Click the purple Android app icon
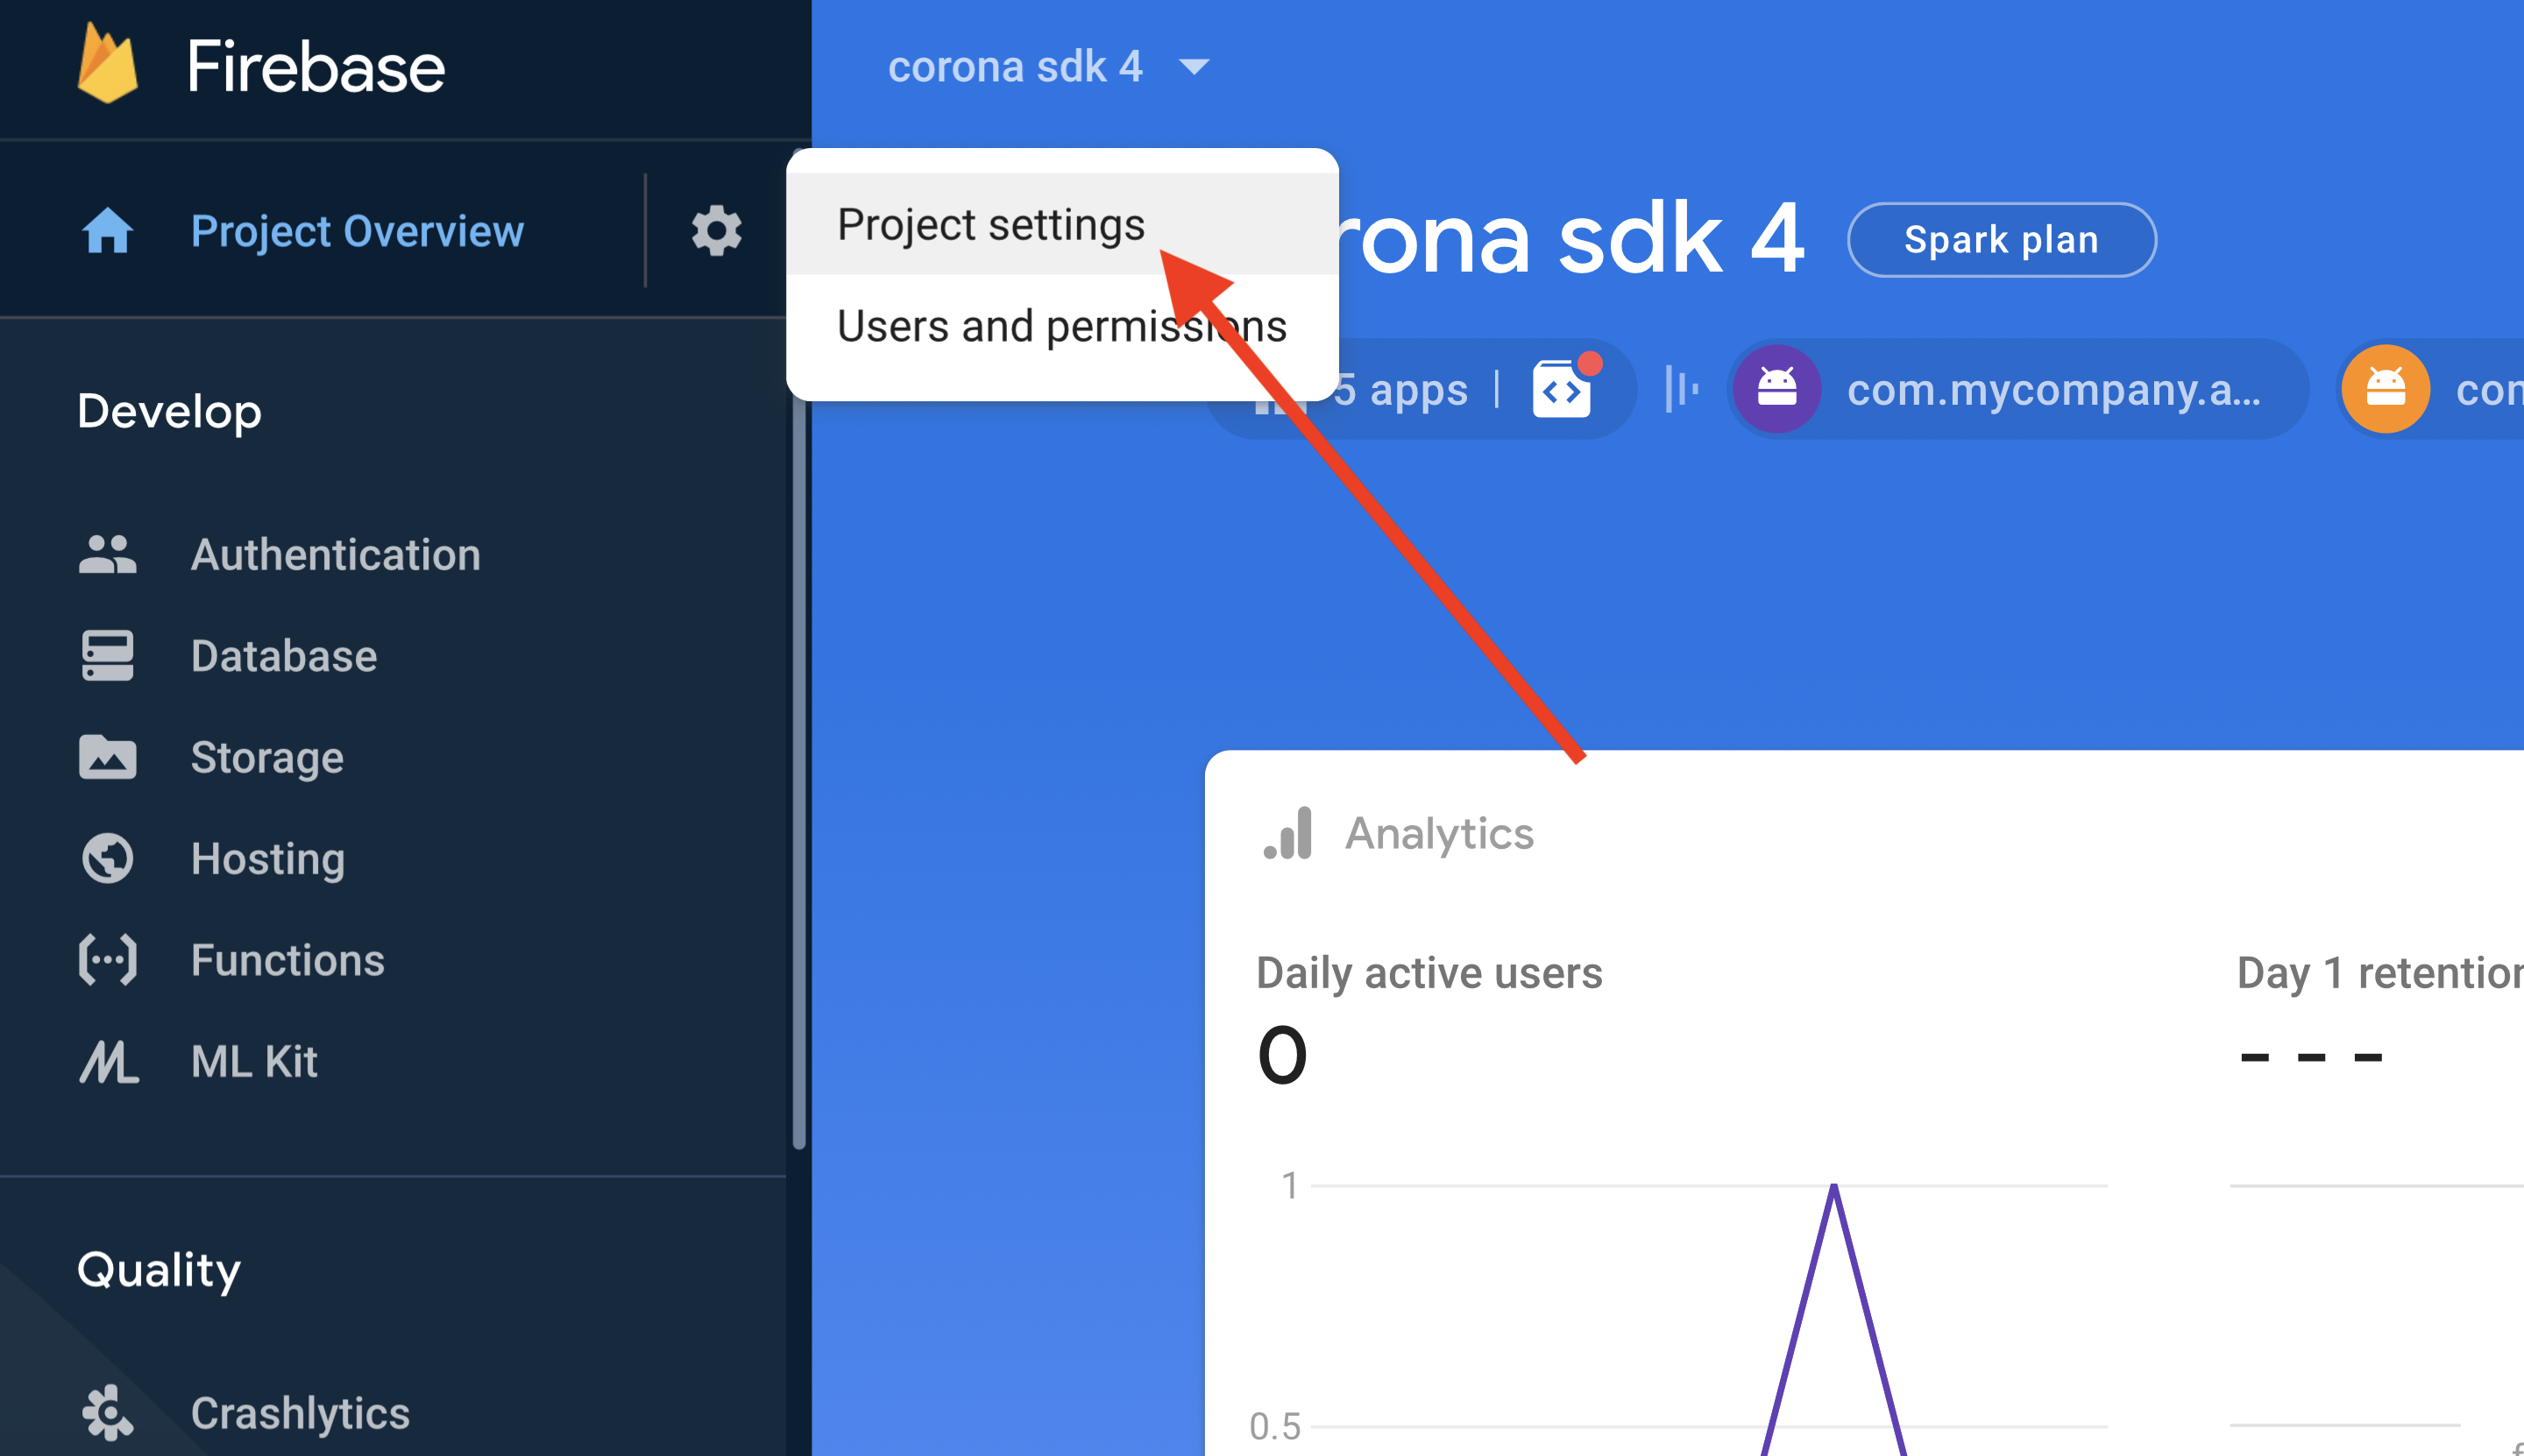This screenshot has width=2524, height=1456. (1776, 389)
